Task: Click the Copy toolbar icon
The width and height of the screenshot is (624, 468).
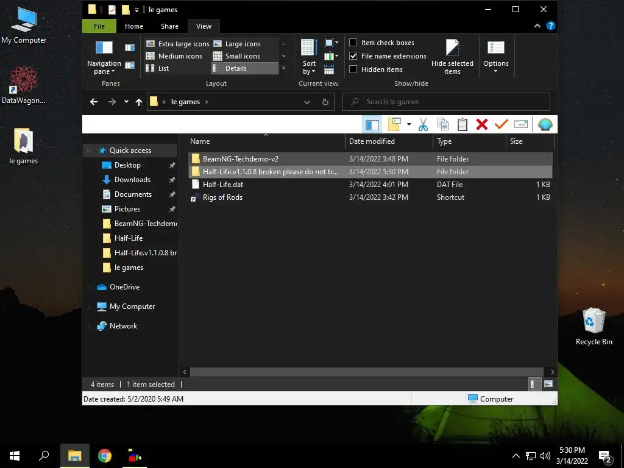Action: coord(442,124)
